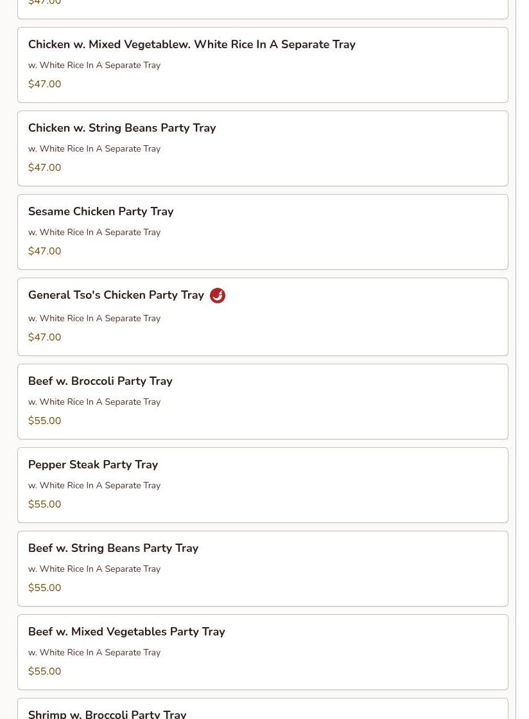The height and width of the screenshot is (719, 529).
Task: Open General Tso's Chicken Party Tray title
Action: pyautogui.click(x=116, y=295)
